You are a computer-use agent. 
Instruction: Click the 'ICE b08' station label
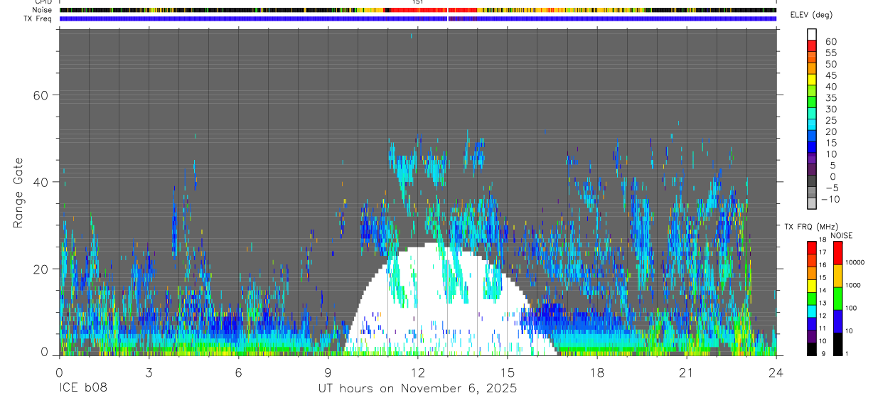(x=83, y=389)
